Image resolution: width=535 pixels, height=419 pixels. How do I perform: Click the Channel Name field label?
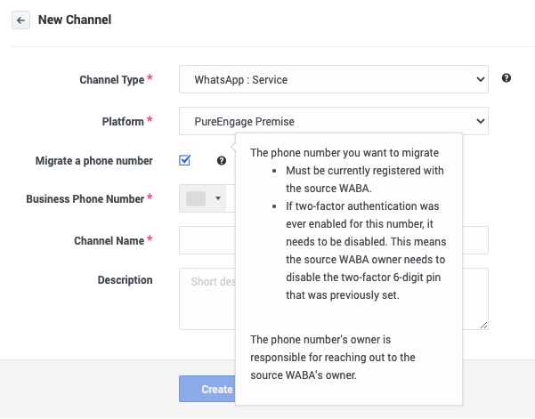[109, 240]
